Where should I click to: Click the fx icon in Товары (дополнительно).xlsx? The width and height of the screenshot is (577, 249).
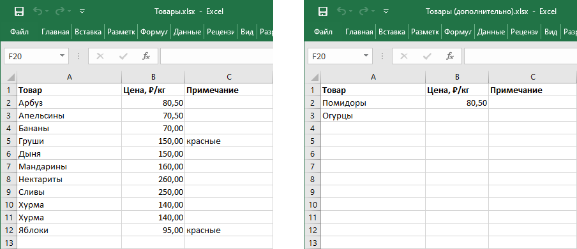click(450, 56)
